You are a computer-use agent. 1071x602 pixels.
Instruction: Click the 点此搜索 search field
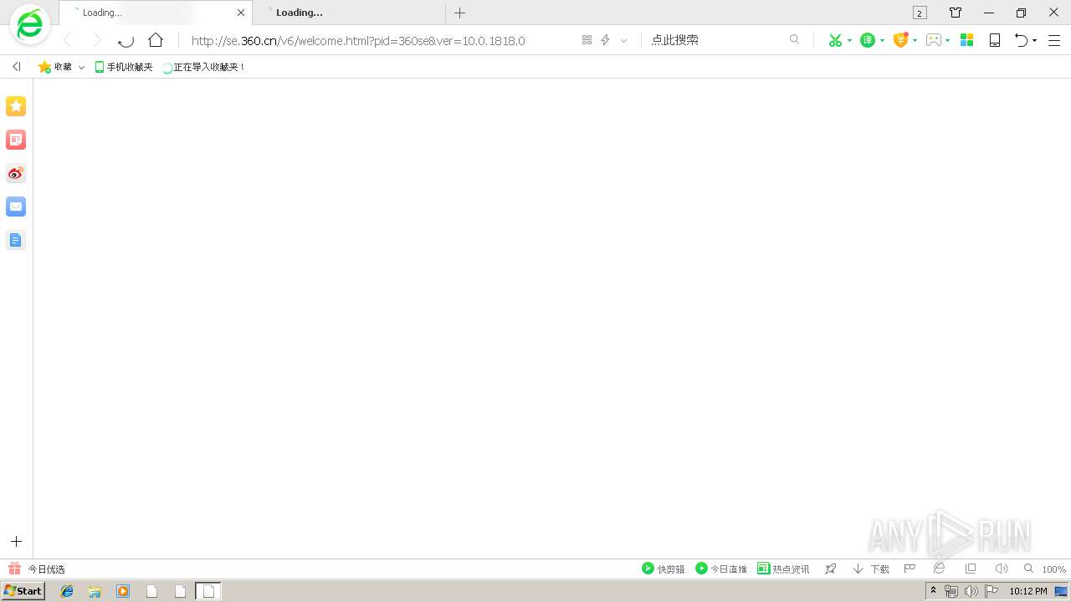[x=718, y=40]
